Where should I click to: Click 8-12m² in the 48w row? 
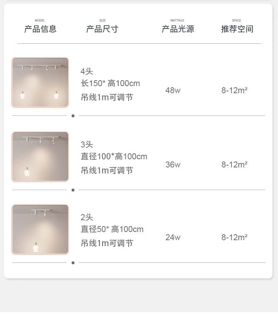[234, 90]
